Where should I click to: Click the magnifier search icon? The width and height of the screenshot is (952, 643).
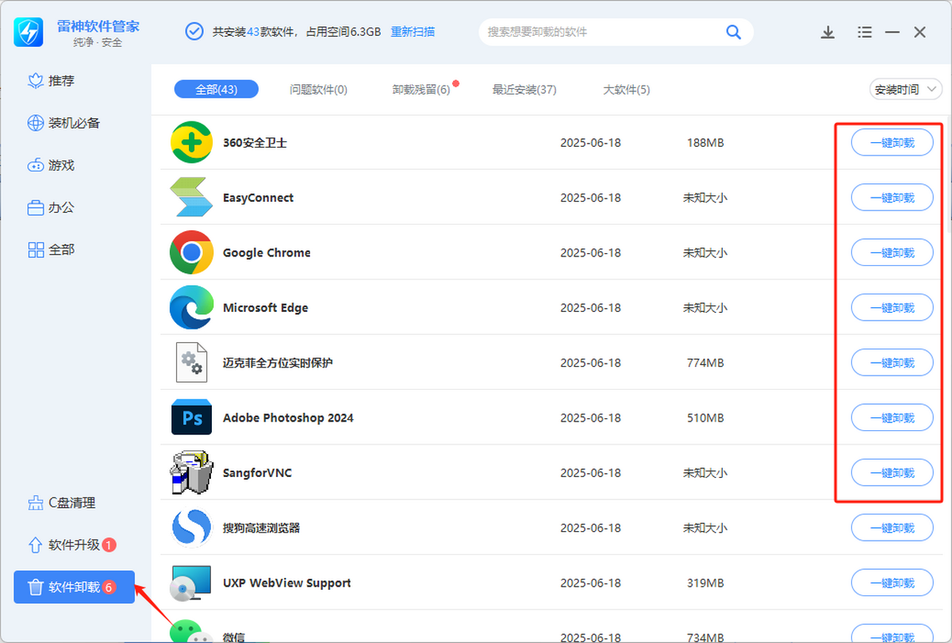pyautogui.click(x=732, y=32)
